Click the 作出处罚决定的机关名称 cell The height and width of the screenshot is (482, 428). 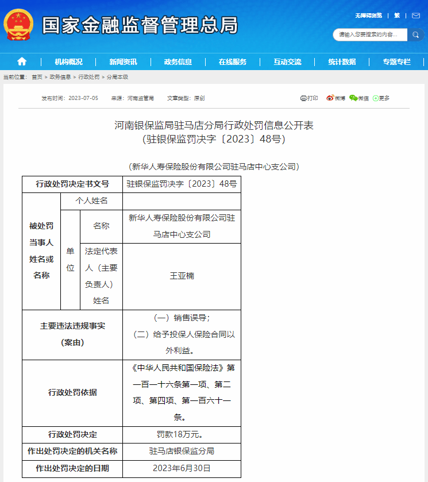72,451
